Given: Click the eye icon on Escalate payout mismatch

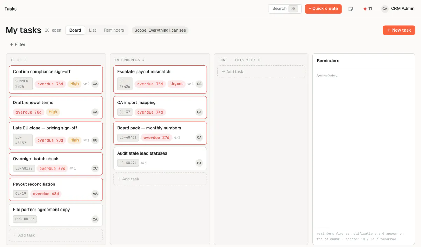Looking at the screenshot, I should pos(189,84).
